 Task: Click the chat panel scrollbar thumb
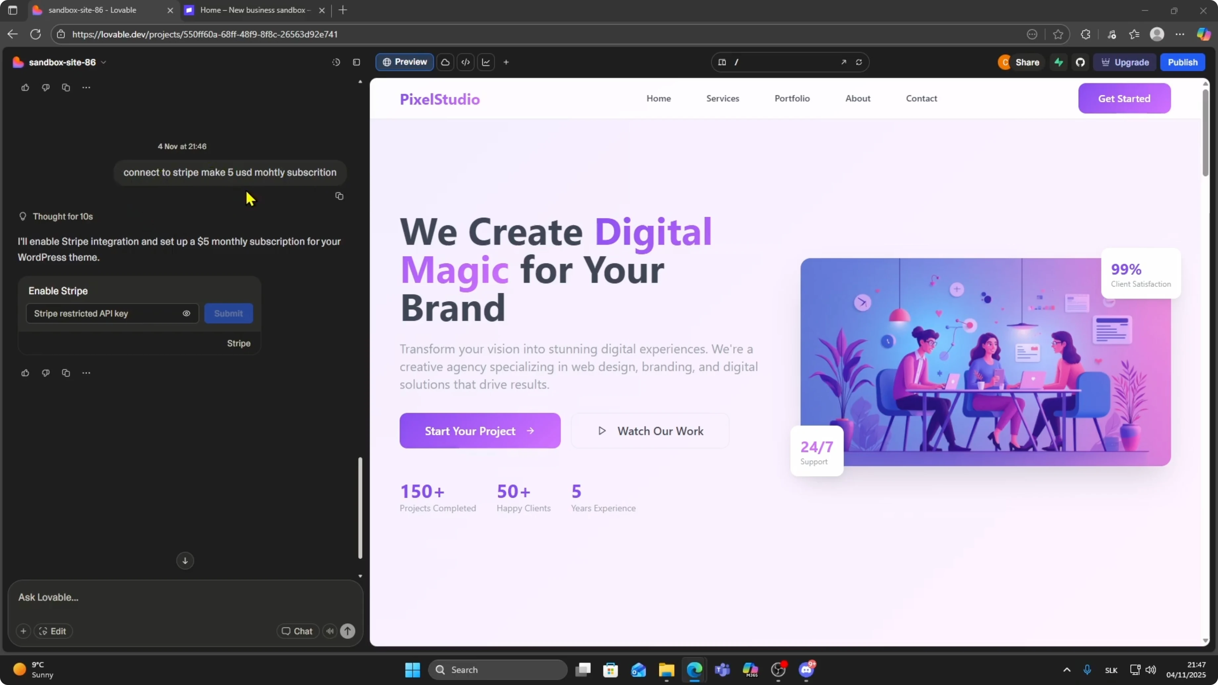click(x=360, y=508)
